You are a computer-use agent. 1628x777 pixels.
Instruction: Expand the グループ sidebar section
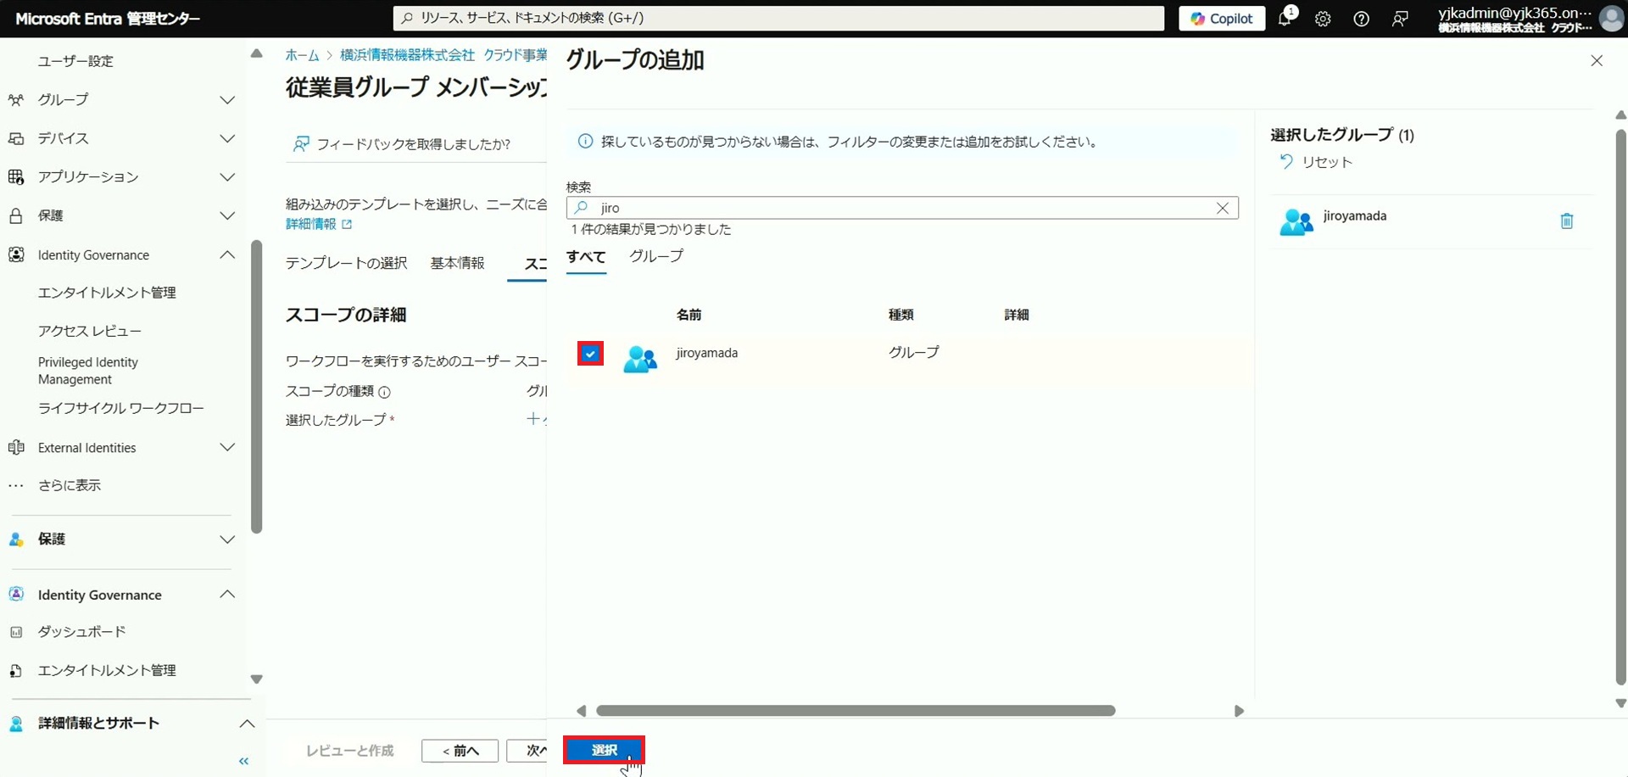[227, 100]
